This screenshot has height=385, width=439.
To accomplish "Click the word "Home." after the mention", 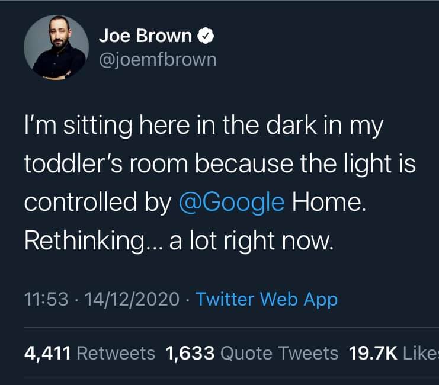I will point(326,203).
